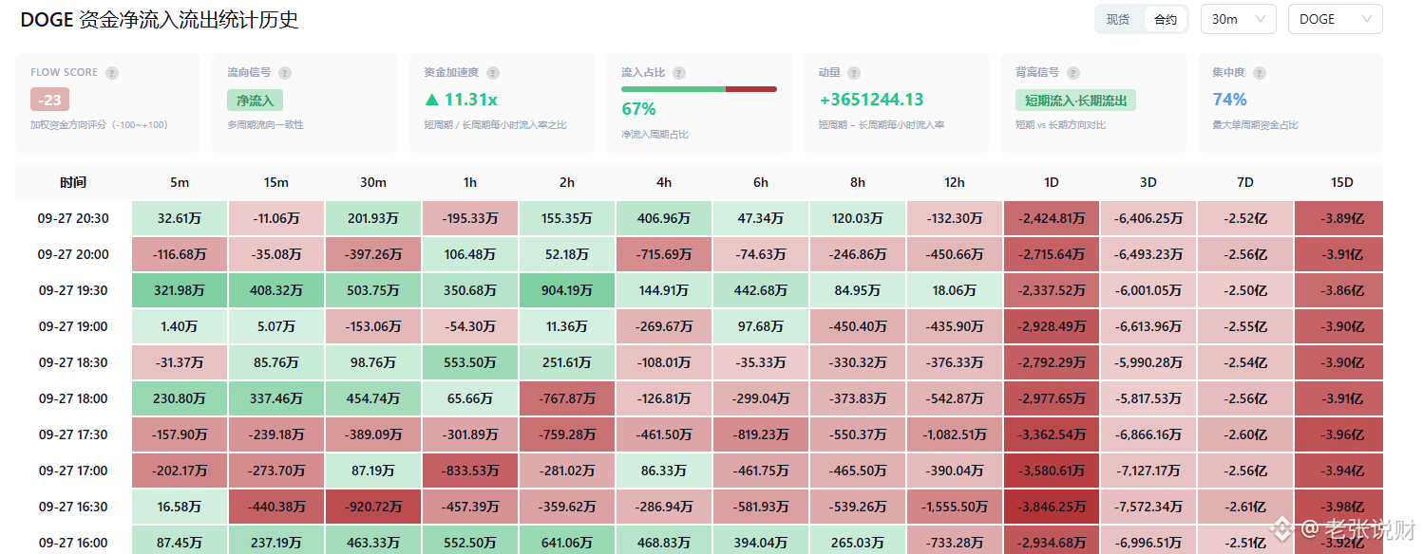The width and height of the screenshot is (1423, 554).
Task: Click the 1h column header
Action: pos(470,182)
